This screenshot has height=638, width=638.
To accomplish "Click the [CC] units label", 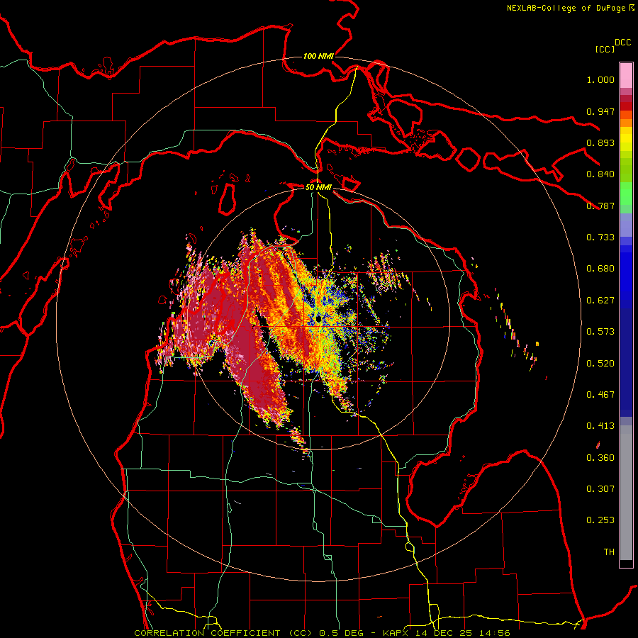I will (x=605, y=49).
